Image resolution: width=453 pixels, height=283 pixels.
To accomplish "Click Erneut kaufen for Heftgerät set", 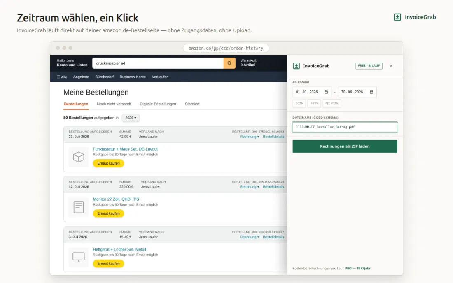I will point(108,264).
